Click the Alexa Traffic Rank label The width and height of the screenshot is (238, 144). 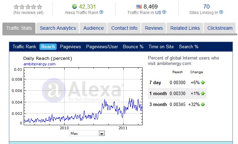(81, 13)
